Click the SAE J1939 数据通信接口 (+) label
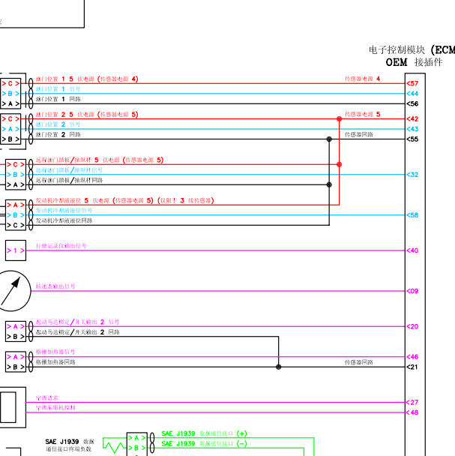 204,433
